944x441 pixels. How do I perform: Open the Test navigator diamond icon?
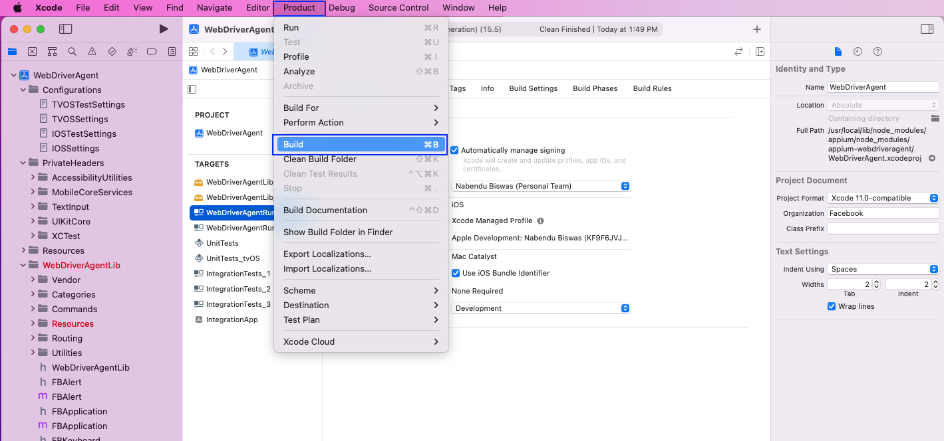[x=112, y=52]
